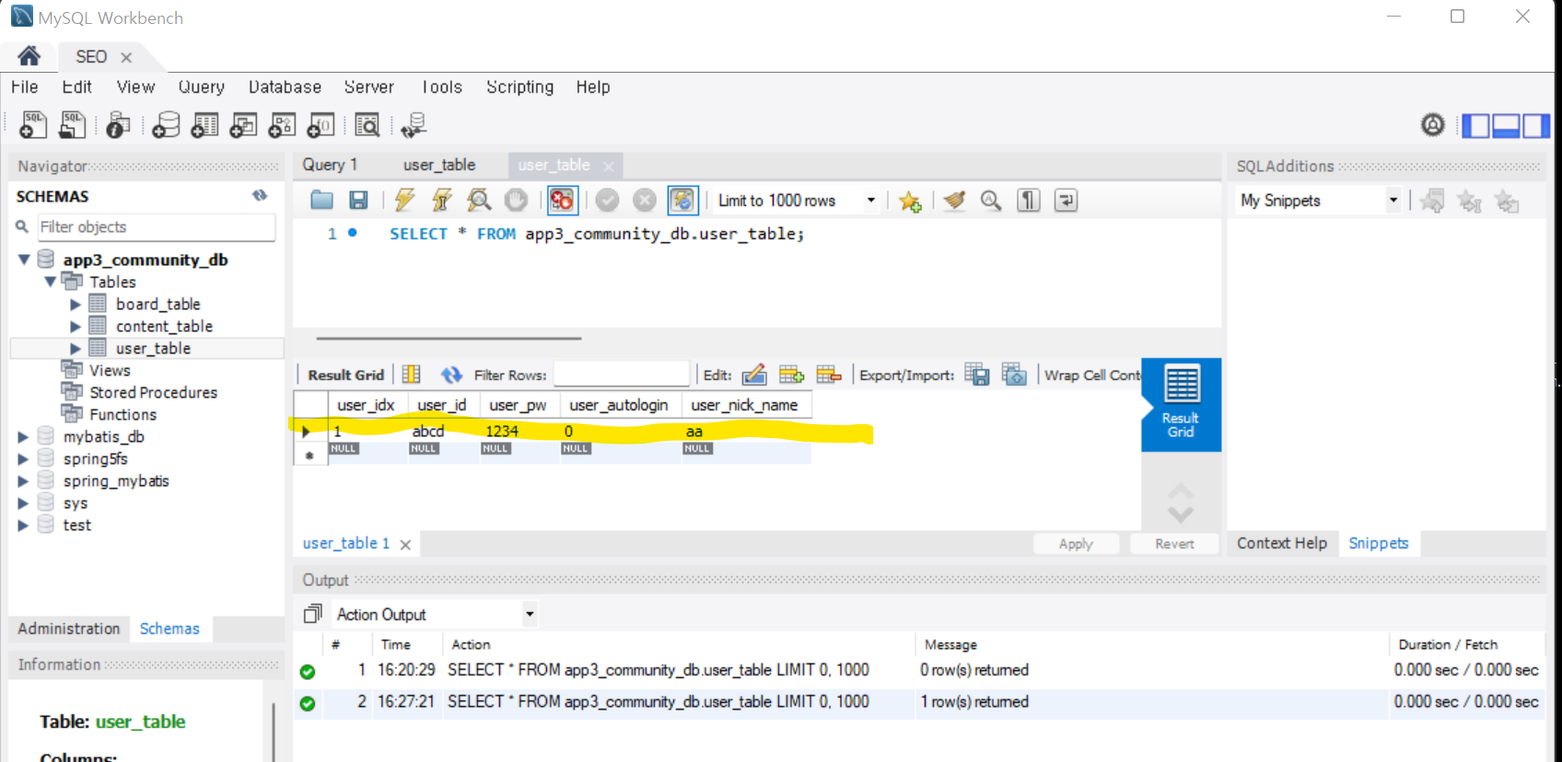
Task: Expand the content_table node
Action: coord(76,326)
